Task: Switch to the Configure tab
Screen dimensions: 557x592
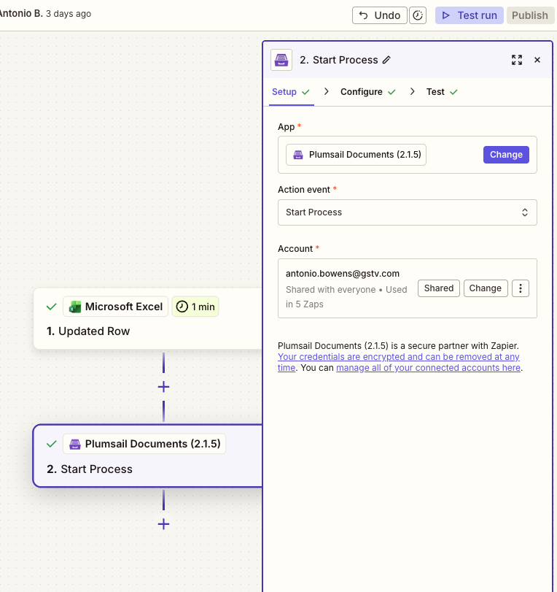Action: point(362,92)
